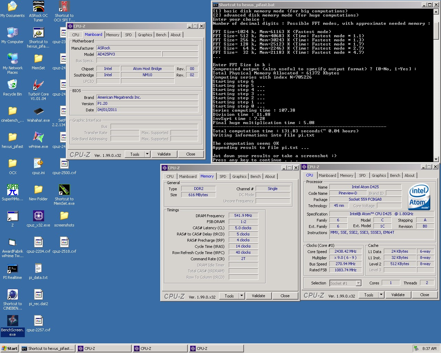Open the Windows Start menu
This screenshot has height=353, width=441.
(10, 349)
